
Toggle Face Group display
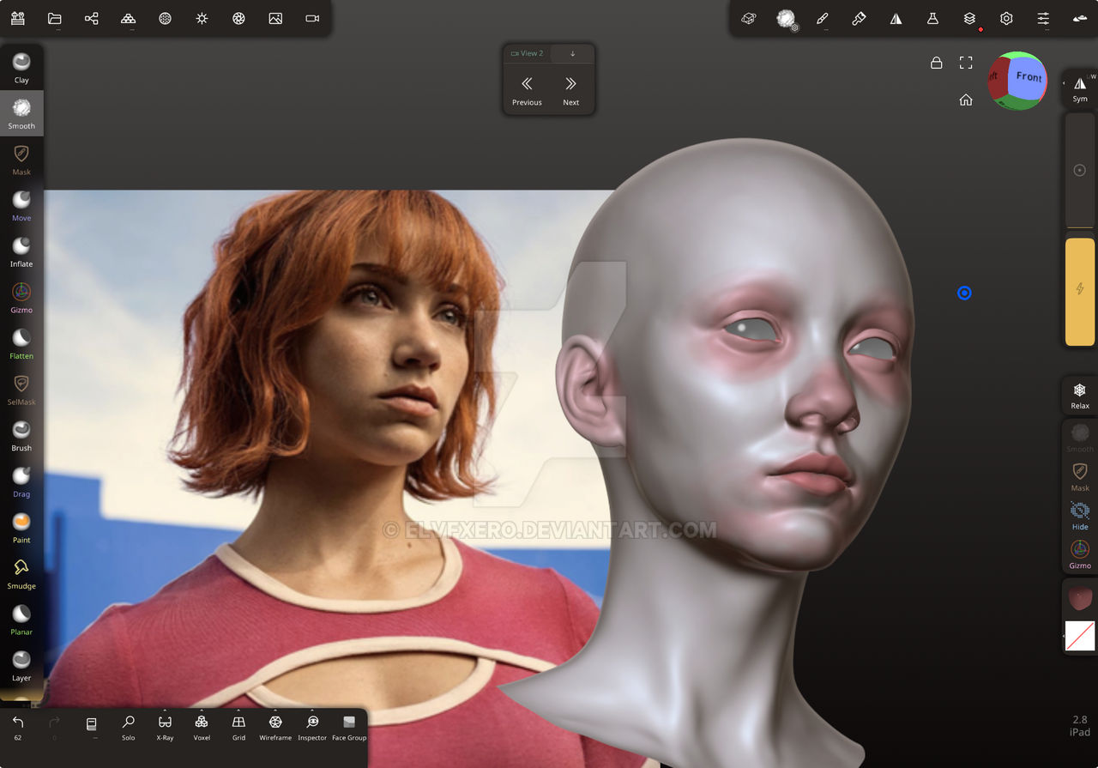pos(349,727)
